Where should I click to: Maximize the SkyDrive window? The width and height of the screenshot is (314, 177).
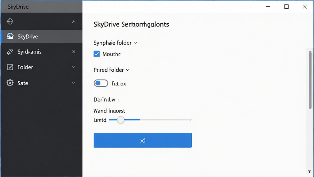tap(286, 7)
